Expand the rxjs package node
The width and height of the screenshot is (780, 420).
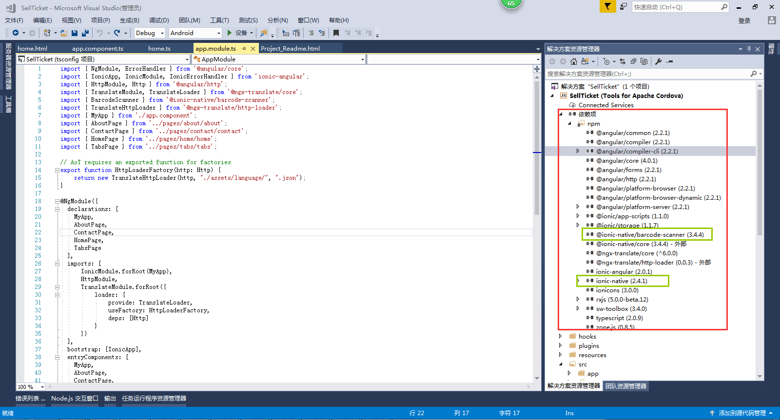pyautogui.click(x=578, y=299)
